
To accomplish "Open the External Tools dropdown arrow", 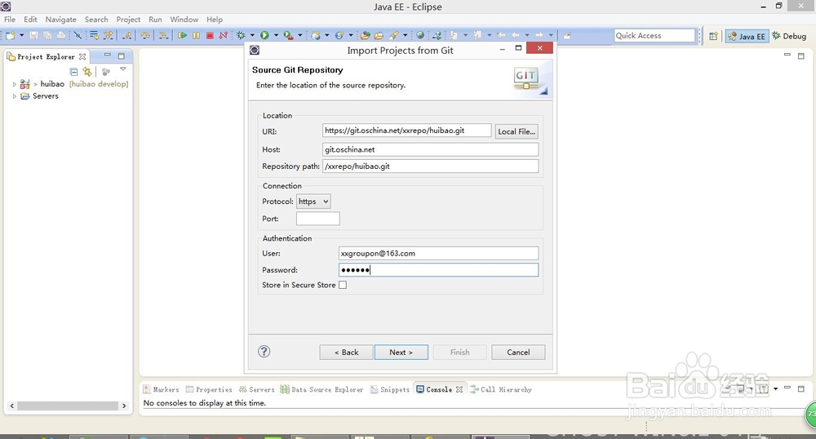I will click(300, 35).
